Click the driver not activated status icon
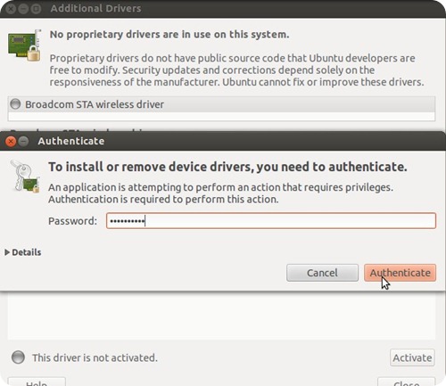This screenshot has height=386, width=446. pyautogui.click(x=18, y=357)
